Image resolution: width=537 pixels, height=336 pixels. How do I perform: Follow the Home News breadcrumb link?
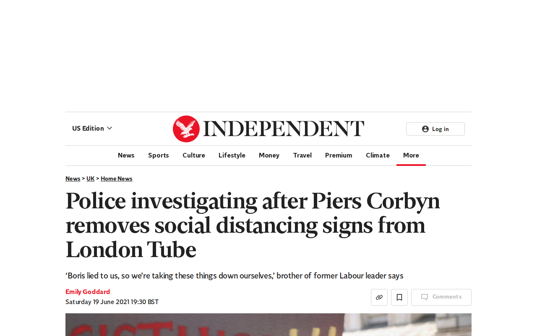pos(117,178)
